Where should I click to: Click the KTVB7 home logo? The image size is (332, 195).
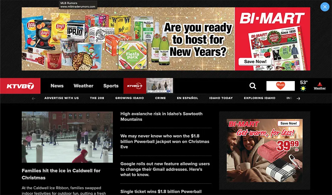(20, 86)
